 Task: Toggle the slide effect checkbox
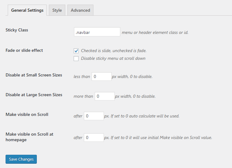click(x=76, y=51)
